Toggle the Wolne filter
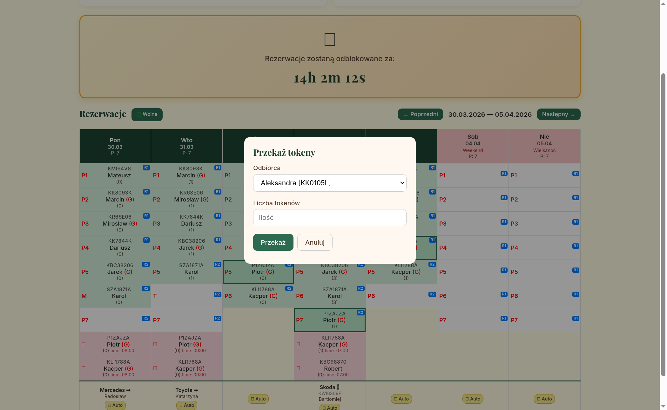The image size is (667, 410). point(147,114)
